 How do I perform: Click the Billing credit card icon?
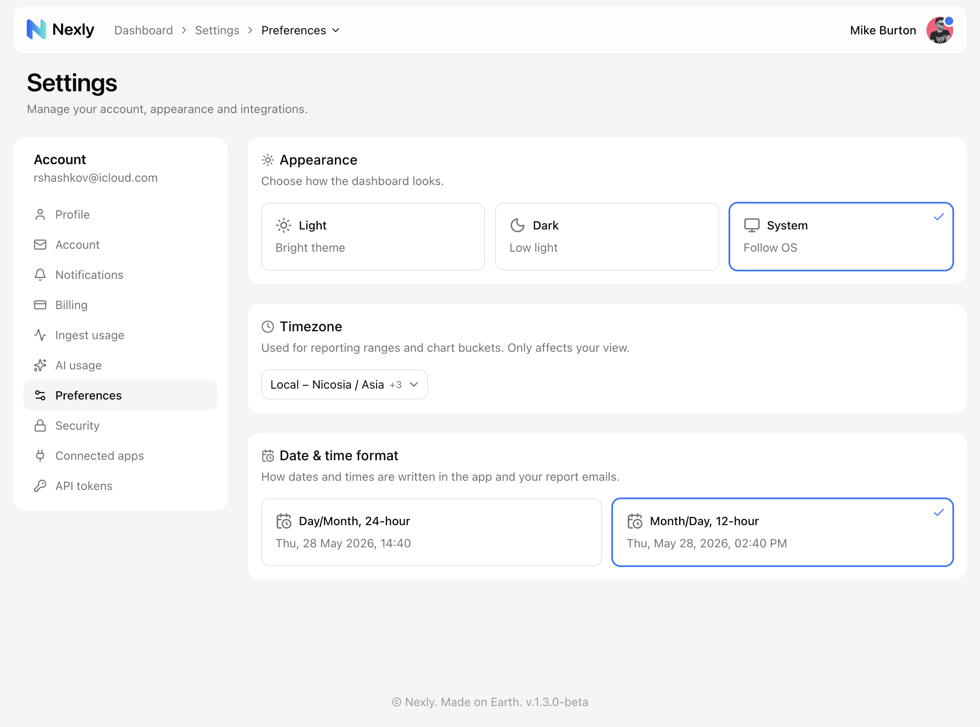point(40,305)
